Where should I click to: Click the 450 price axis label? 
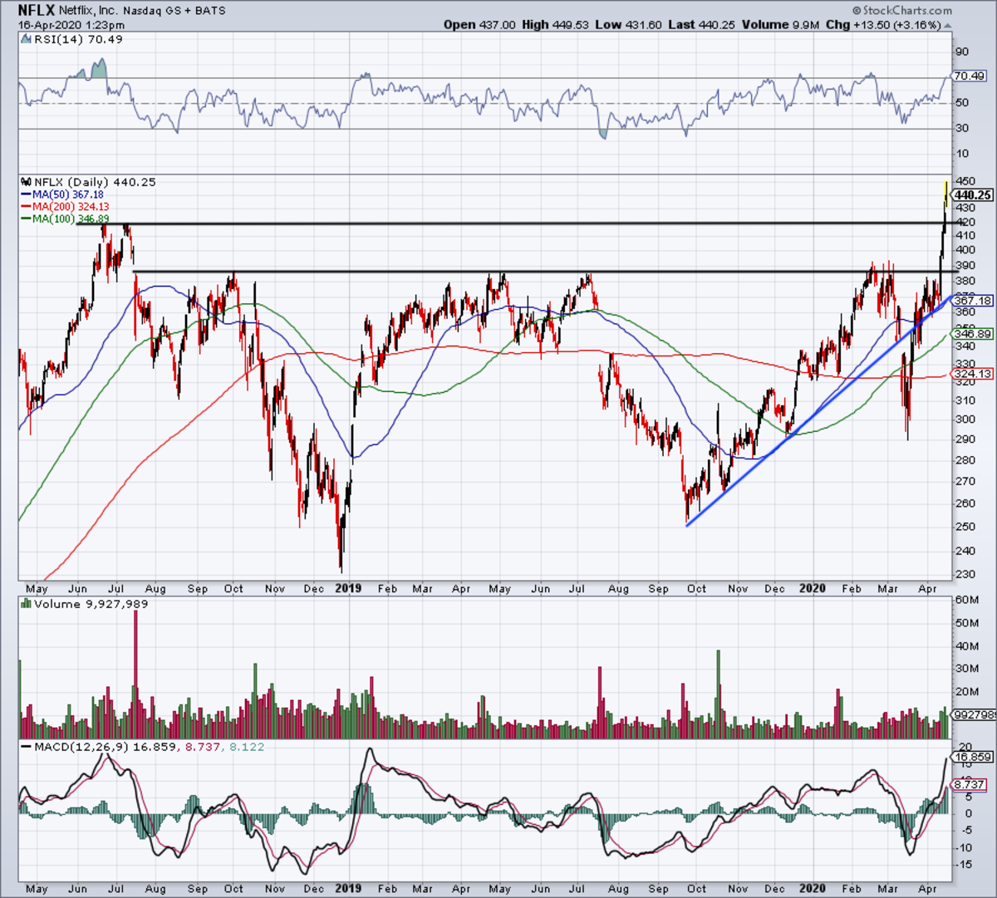[966, 182]
